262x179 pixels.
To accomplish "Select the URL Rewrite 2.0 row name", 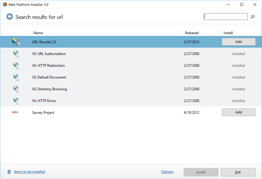I will tap(44, 42).
